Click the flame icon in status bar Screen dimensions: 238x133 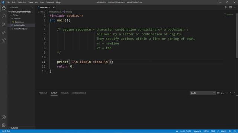click(177, 131)
